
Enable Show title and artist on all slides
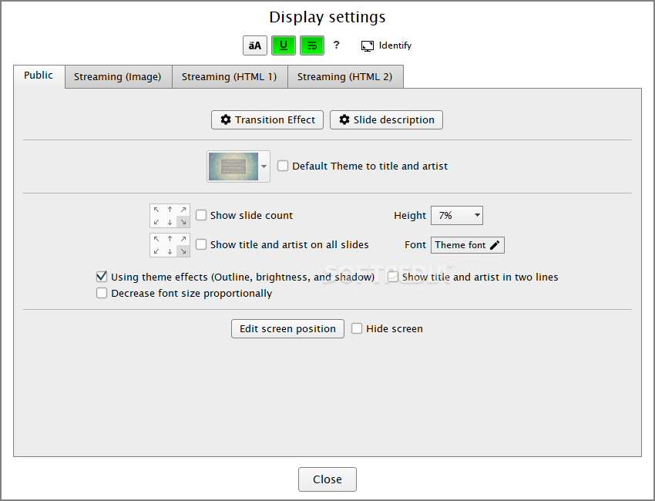(201, 244)
